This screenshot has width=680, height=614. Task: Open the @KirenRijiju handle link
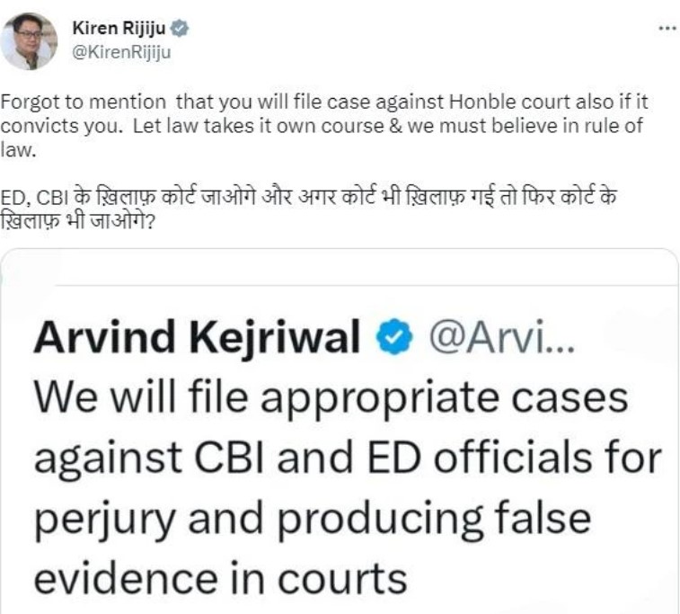point(121,52)
